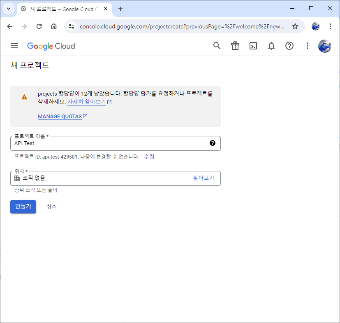
Task: Click the 프로젝트 이름 input field
Action: [116, 143]
